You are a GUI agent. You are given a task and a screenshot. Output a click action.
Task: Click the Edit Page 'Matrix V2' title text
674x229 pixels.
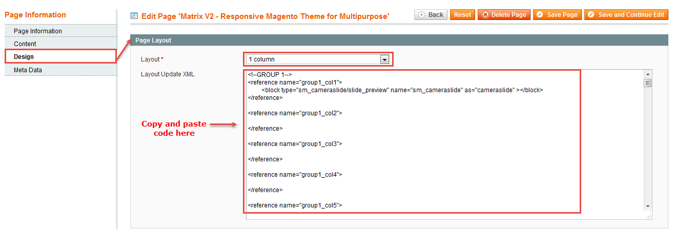(x=265, y=16)
